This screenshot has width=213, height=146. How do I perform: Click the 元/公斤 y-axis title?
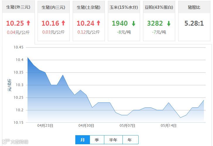[9, 85]
